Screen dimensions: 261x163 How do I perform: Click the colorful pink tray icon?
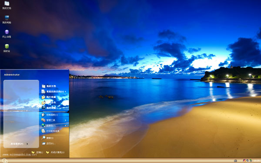pos(244,160)
